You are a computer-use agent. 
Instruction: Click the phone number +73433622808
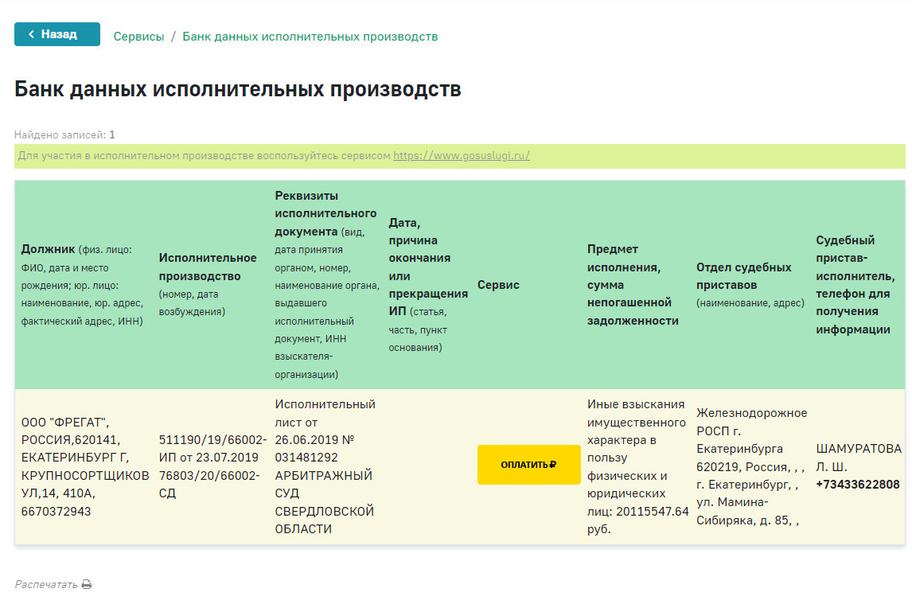click(x=857, y=485)
